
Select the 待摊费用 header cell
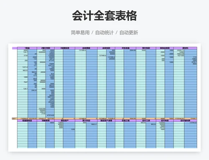pos(46,121)
